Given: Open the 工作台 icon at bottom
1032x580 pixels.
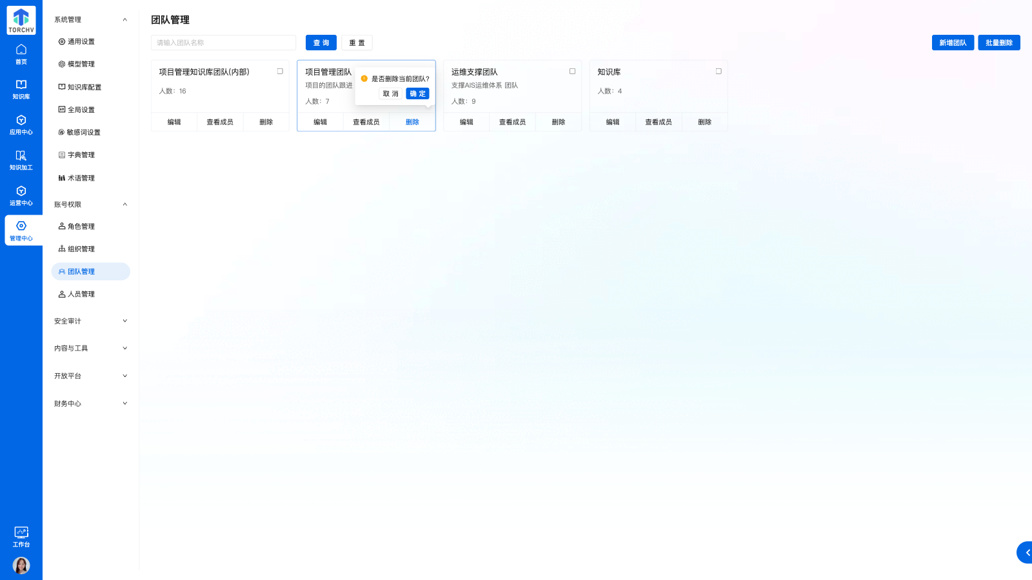Looking at the screenshot, I should [x=21, y=536].
